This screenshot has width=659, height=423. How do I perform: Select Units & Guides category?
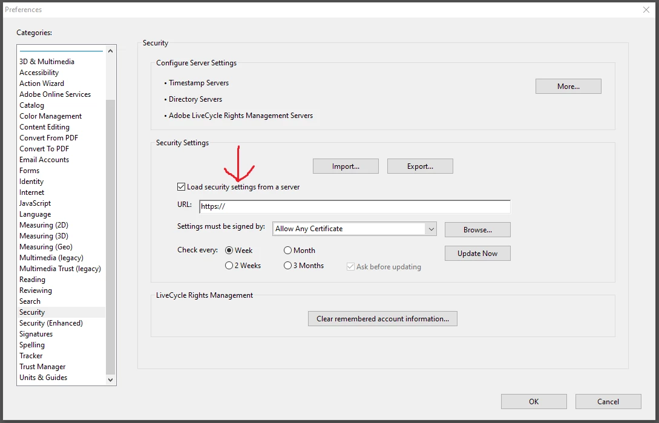[x=44, y=378]
